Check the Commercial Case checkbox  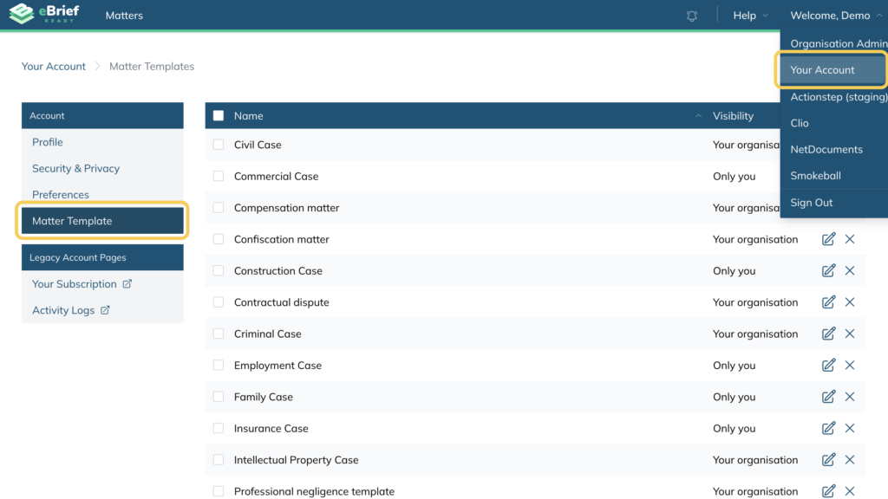219,177
